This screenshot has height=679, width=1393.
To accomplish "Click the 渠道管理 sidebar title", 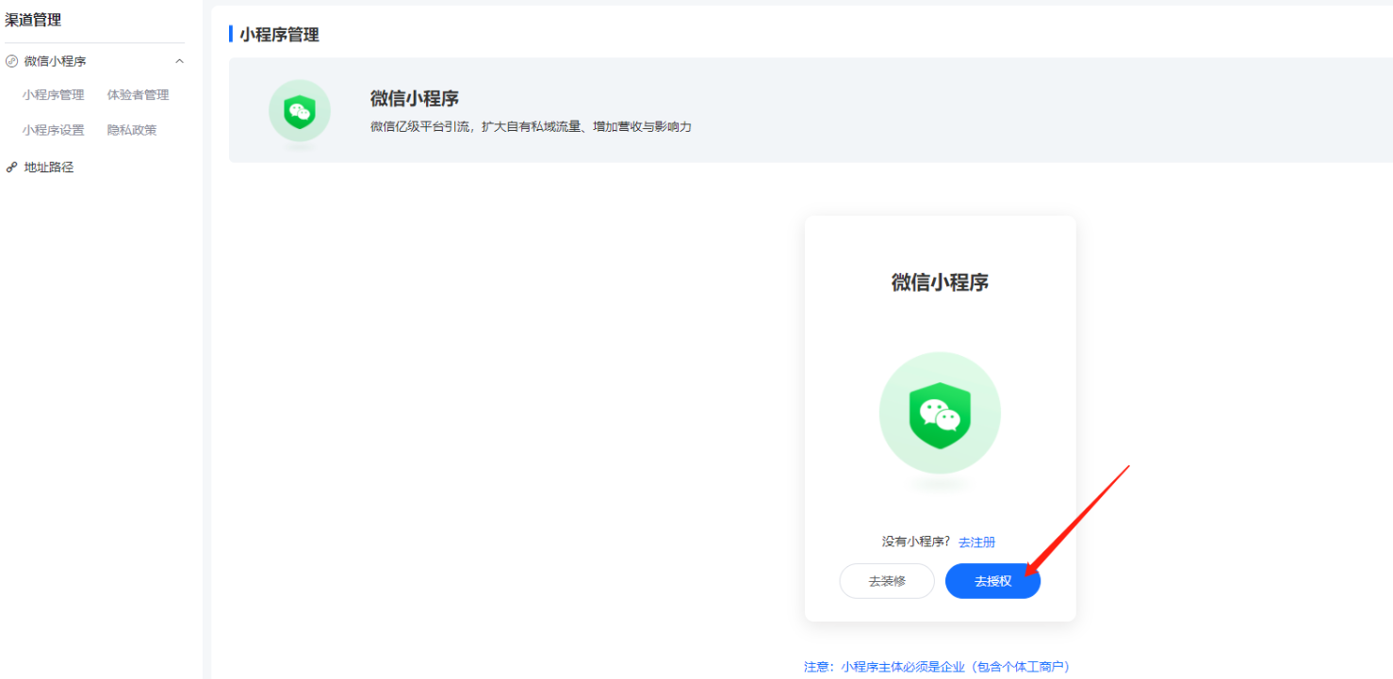I will pyautogui.click(x=33, y=20).
